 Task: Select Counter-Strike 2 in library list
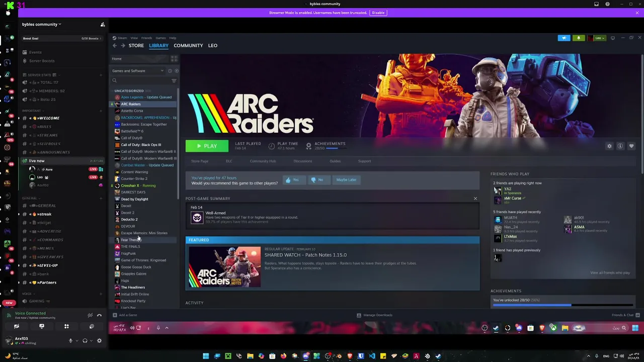(134, 178)
